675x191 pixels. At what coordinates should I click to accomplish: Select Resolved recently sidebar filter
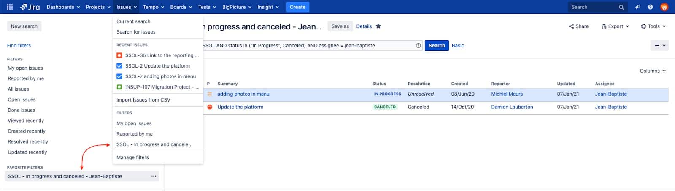click(28, 141)
